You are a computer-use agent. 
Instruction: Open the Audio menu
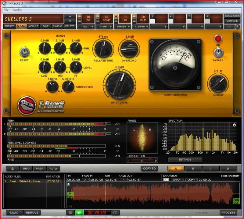point(17,10)
